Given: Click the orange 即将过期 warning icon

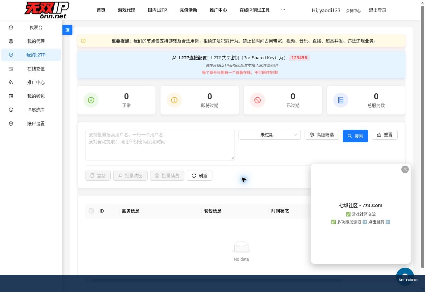Looking at the screenshot, I should [174, 100].
